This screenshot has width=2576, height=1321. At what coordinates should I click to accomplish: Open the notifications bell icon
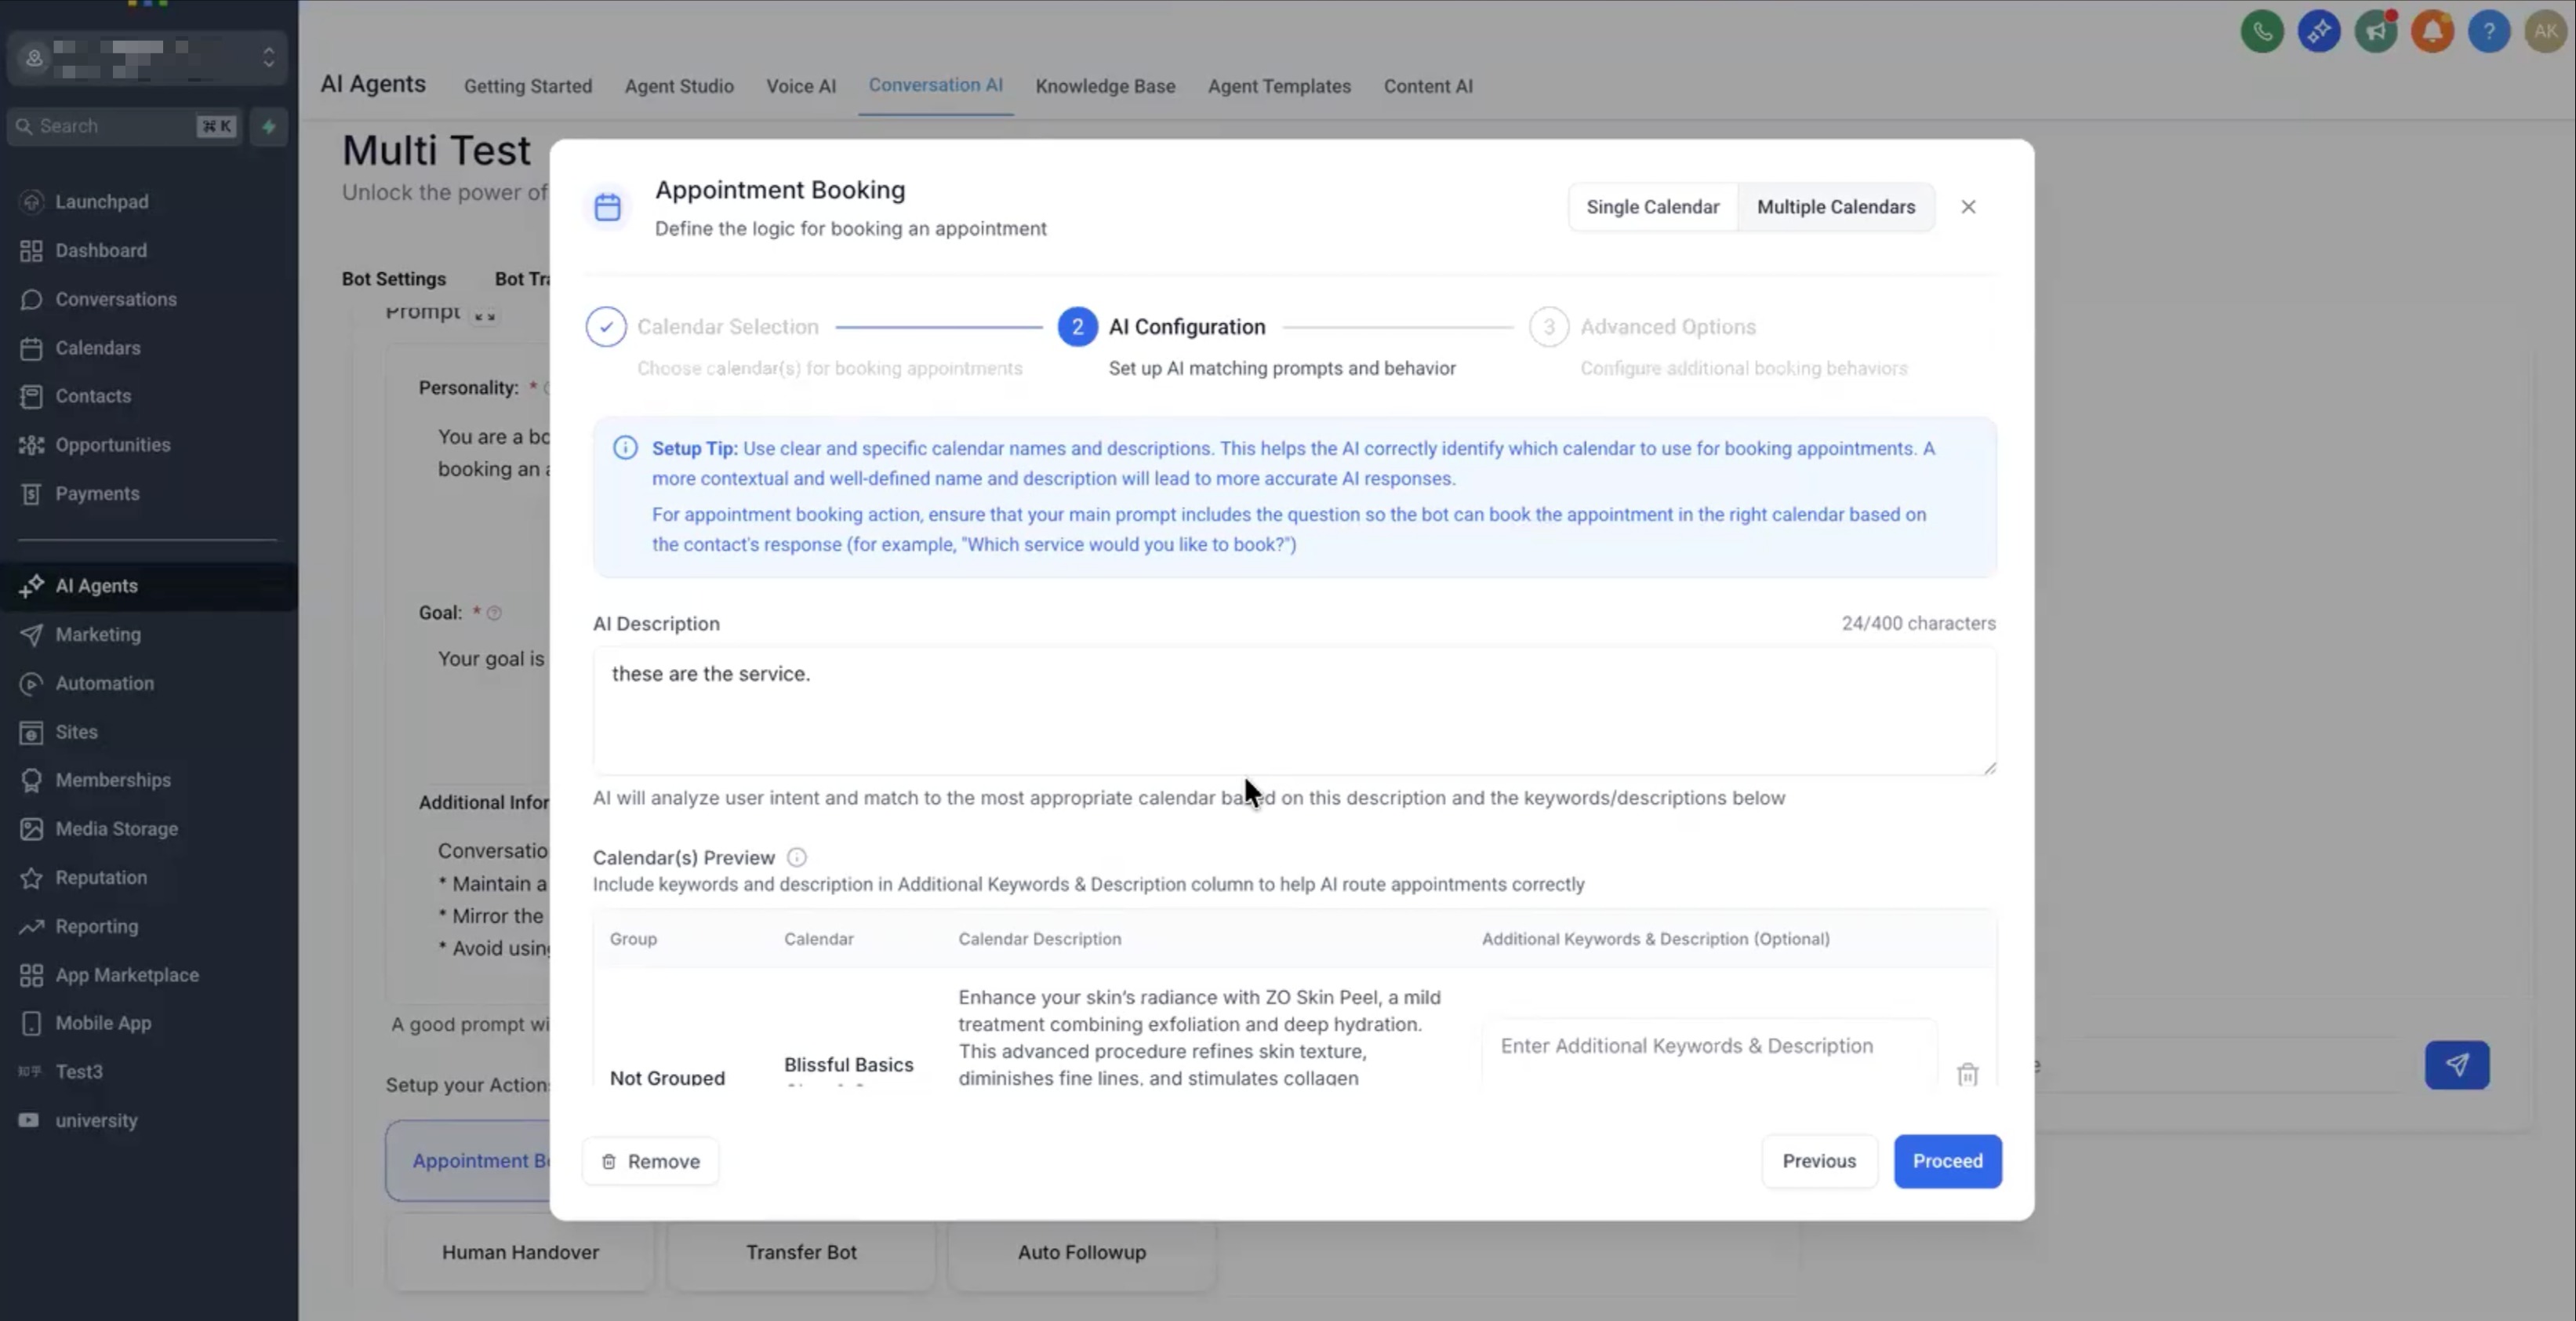[x=2432, y=32]
